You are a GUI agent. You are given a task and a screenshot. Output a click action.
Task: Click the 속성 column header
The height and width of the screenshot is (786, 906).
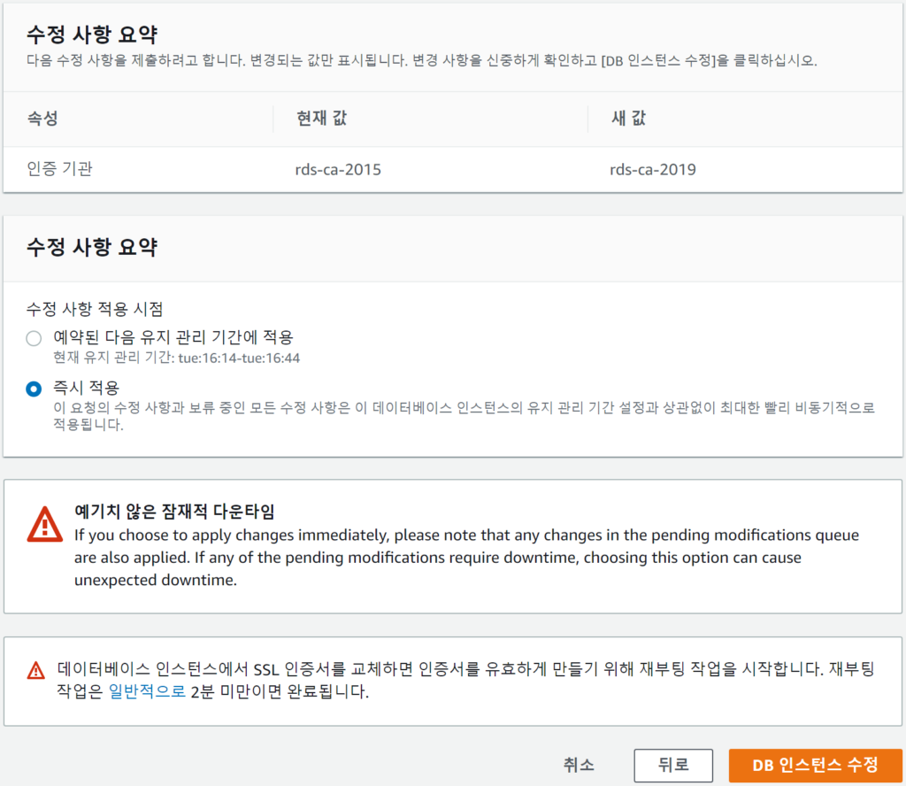(x=42, y=118)
